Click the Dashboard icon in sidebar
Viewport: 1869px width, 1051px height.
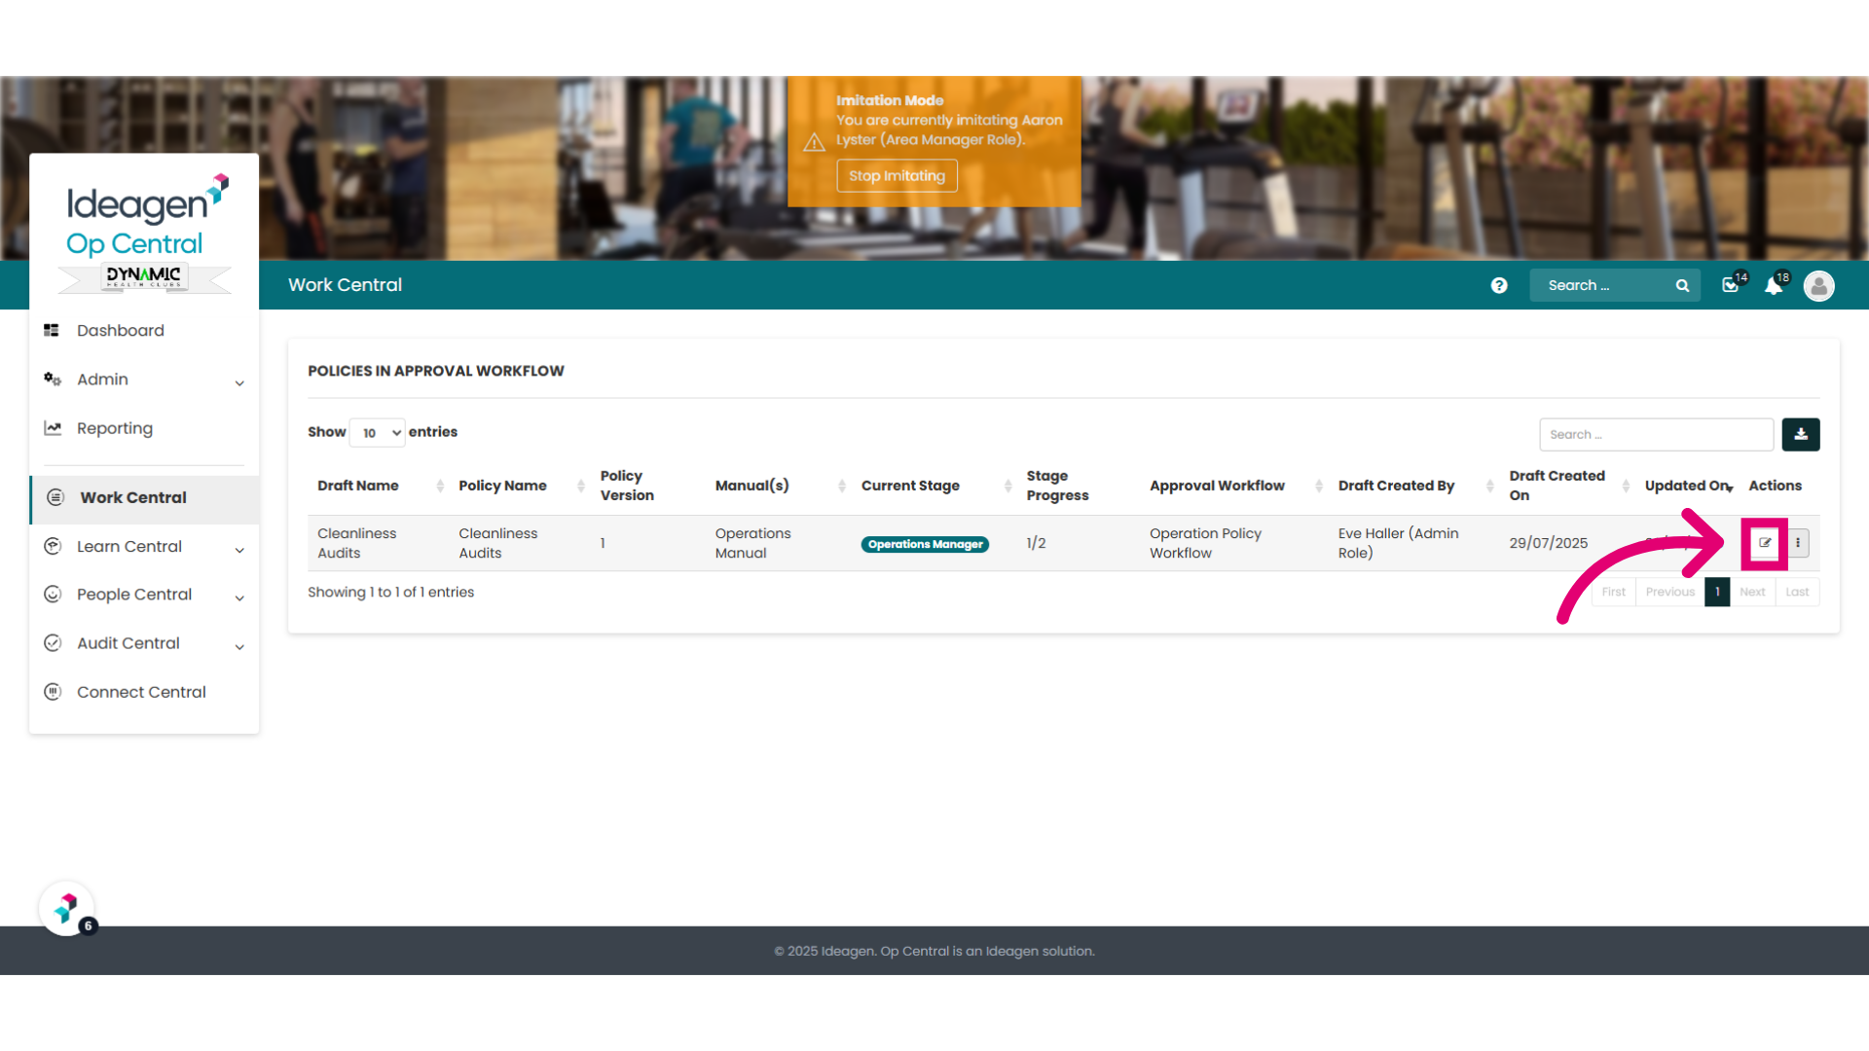tap(52, 331)
